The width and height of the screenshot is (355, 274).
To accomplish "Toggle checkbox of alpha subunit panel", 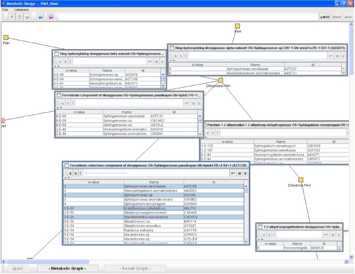I will click(x=172, y=48).
